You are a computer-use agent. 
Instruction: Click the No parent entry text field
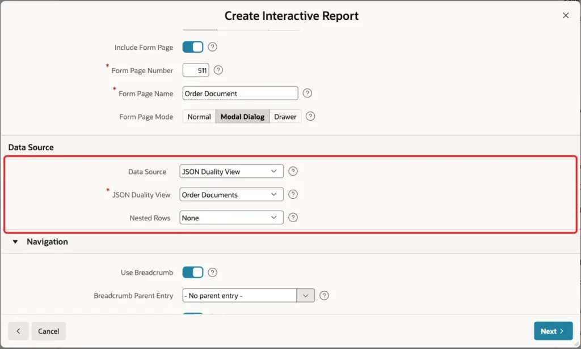tap(239, 295)
